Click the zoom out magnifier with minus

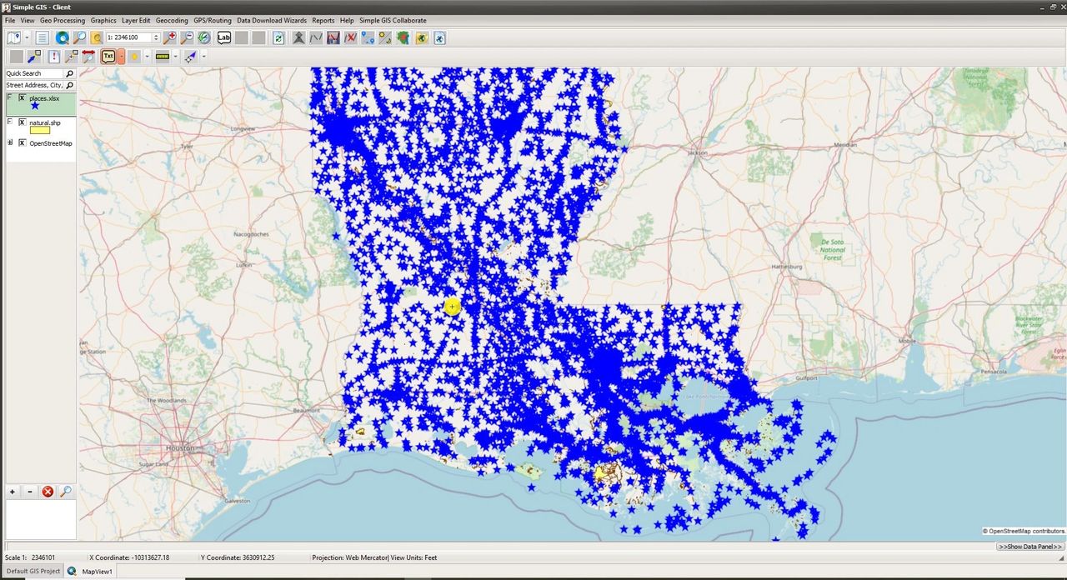pyautogui.click(x=187, y=37)
